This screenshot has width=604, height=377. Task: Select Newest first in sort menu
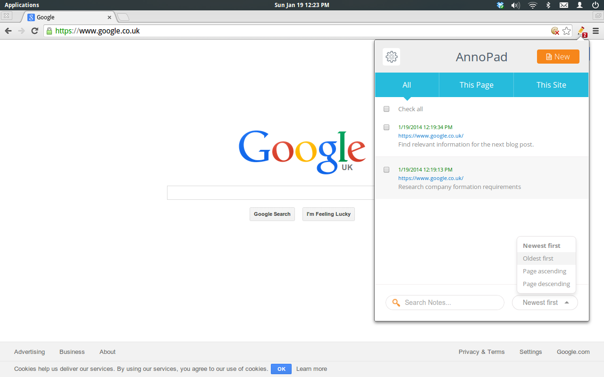tap(546, 246)
